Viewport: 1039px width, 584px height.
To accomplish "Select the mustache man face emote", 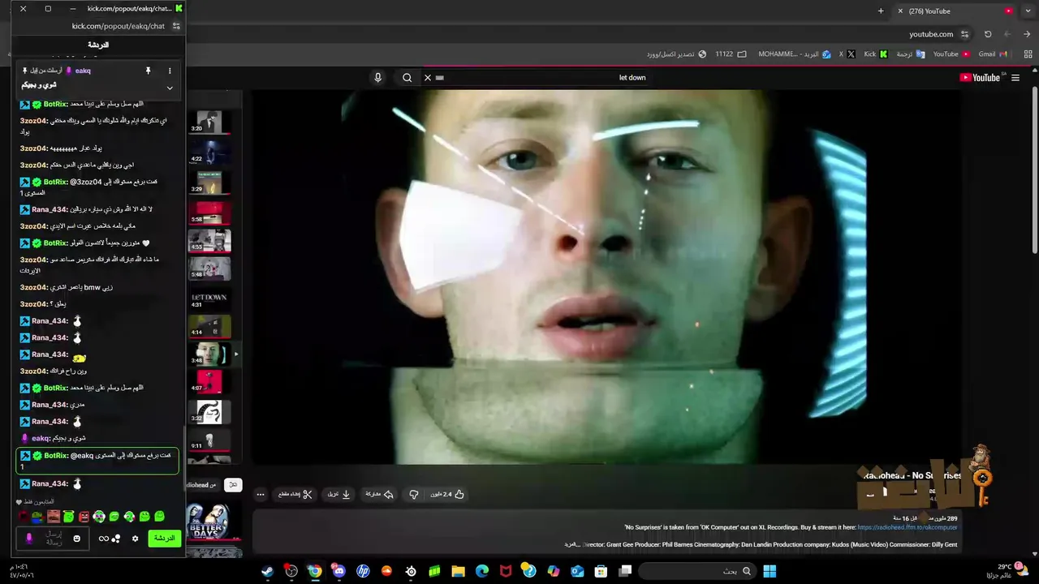I will (x=54, y=517).
